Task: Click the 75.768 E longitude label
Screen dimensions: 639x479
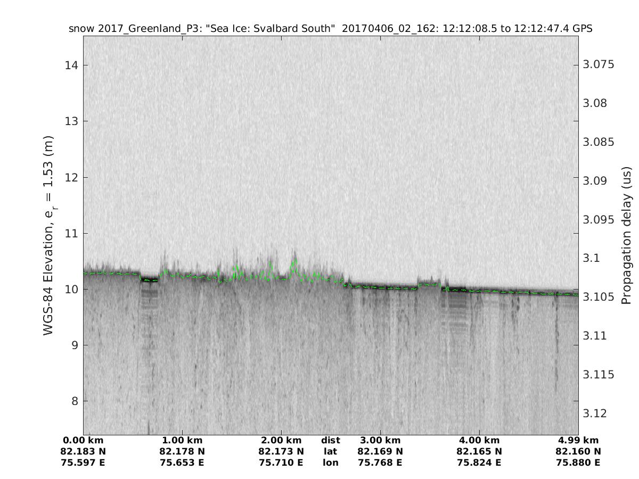Action: 380,463
